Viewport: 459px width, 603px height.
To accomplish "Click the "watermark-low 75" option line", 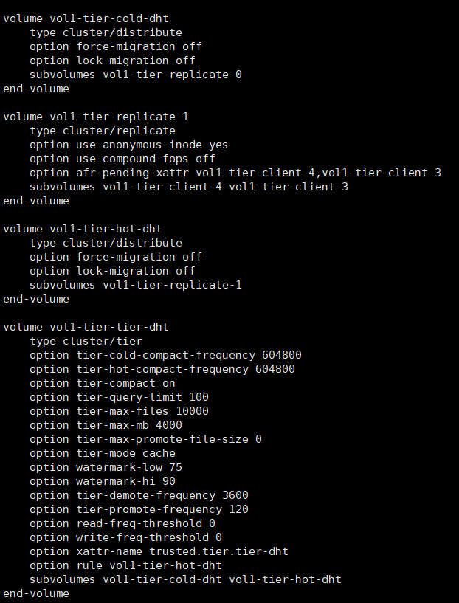I will (106, 467).
